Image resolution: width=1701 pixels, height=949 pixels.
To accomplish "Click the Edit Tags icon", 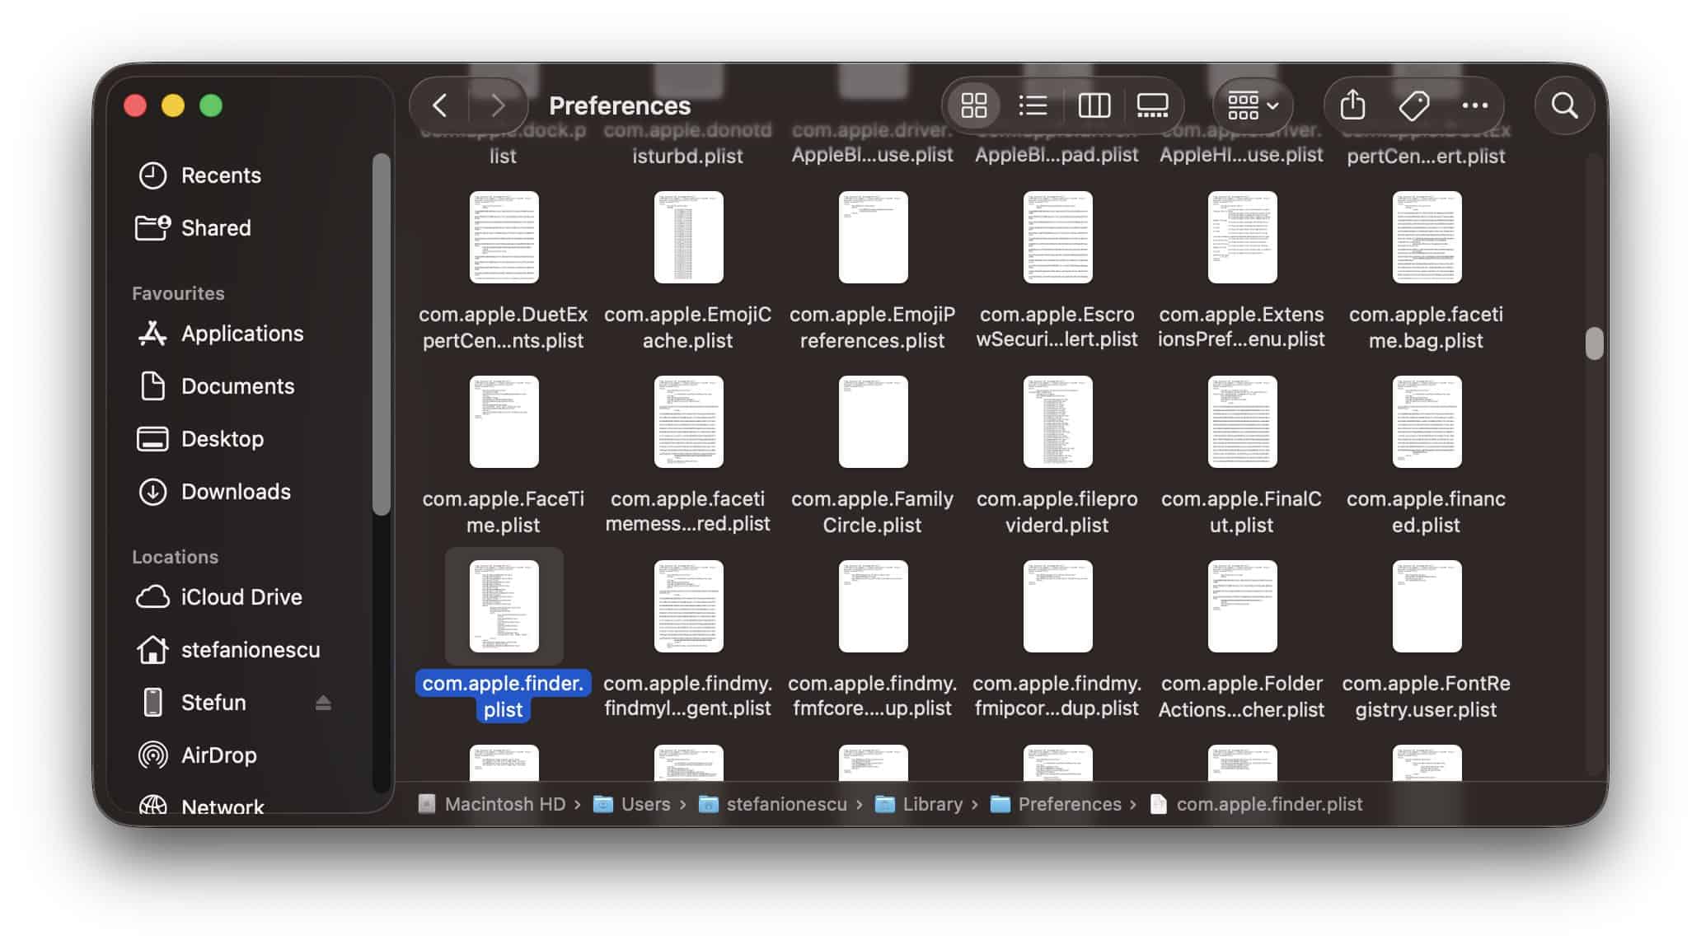I will coord(1414,105).
